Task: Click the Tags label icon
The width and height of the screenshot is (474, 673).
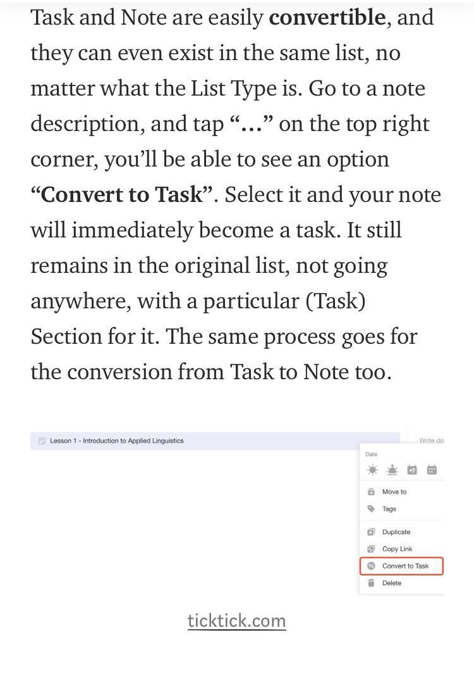Action: tap(371, 509)
